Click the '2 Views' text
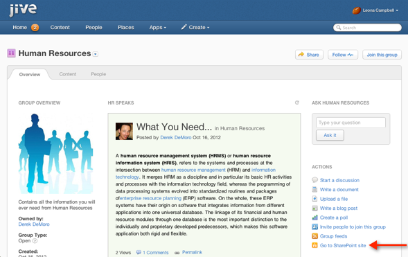This screenshot has width=408, height=257. (123, 252)
